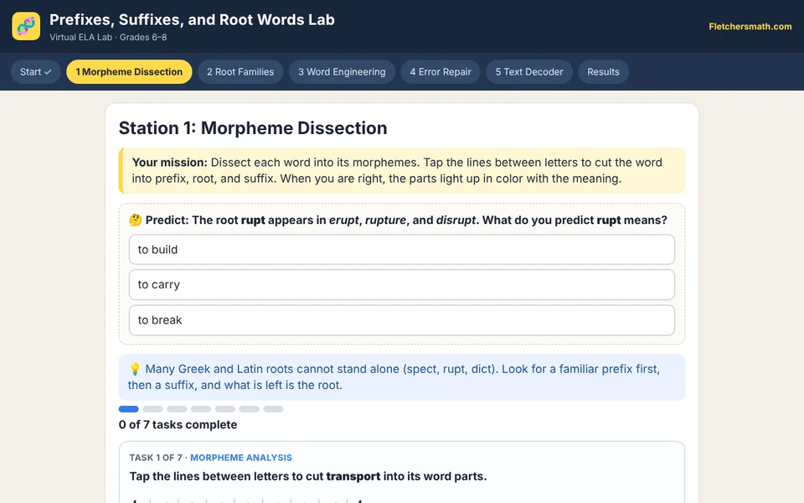Go to 3 Word Engineering tab

click(342, 72)
